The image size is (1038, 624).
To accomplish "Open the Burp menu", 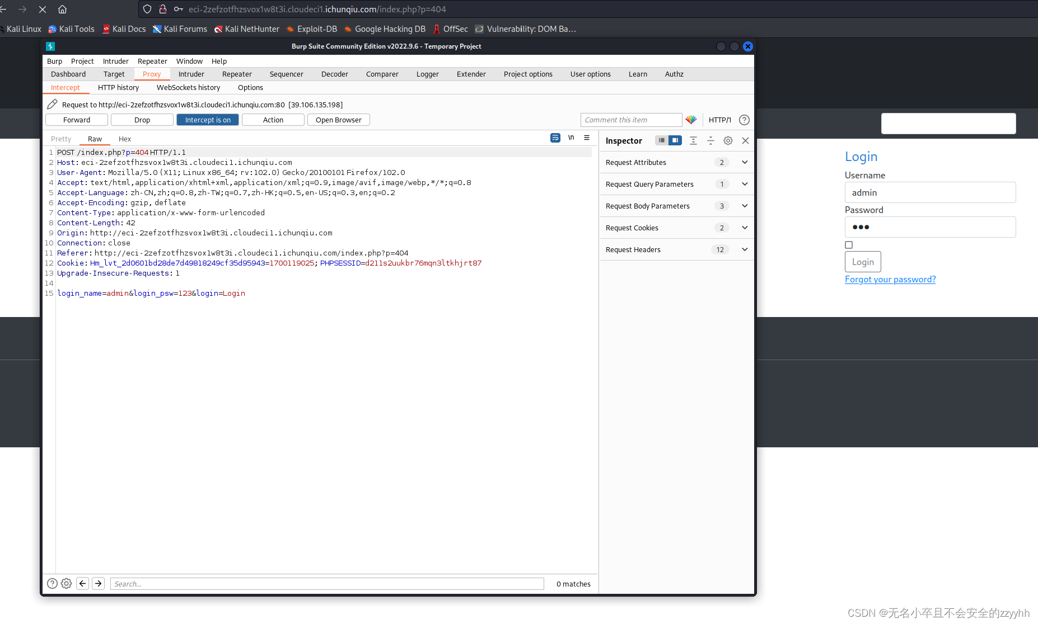I will point(54,61).
